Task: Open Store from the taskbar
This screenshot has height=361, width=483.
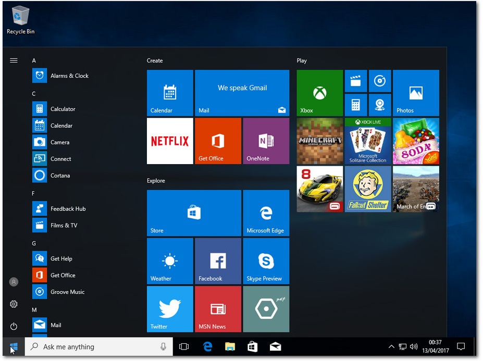Action: point(252,347)
